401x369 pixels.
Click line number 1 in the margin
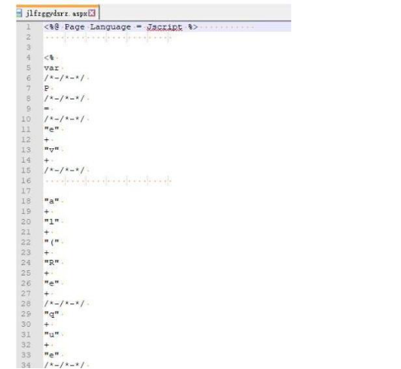(28, 27)
